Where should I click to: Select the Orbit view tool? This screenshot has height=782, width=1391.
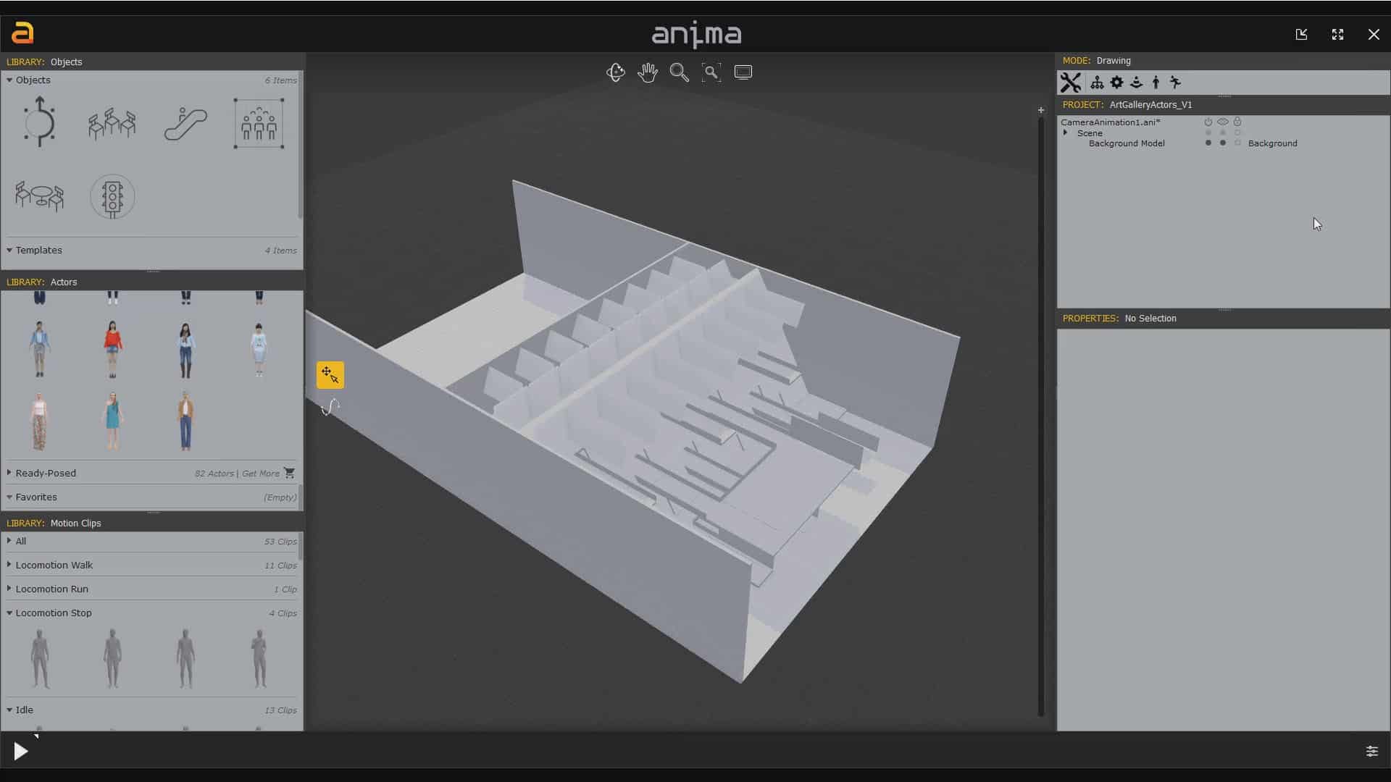point(615,72)
